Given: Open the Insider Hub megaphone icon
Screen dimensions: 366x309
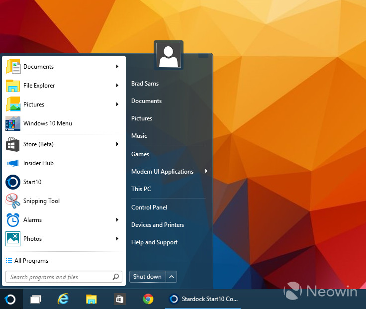Looking at the screenshot, I should pyautogui.click(x=13, y=163).
